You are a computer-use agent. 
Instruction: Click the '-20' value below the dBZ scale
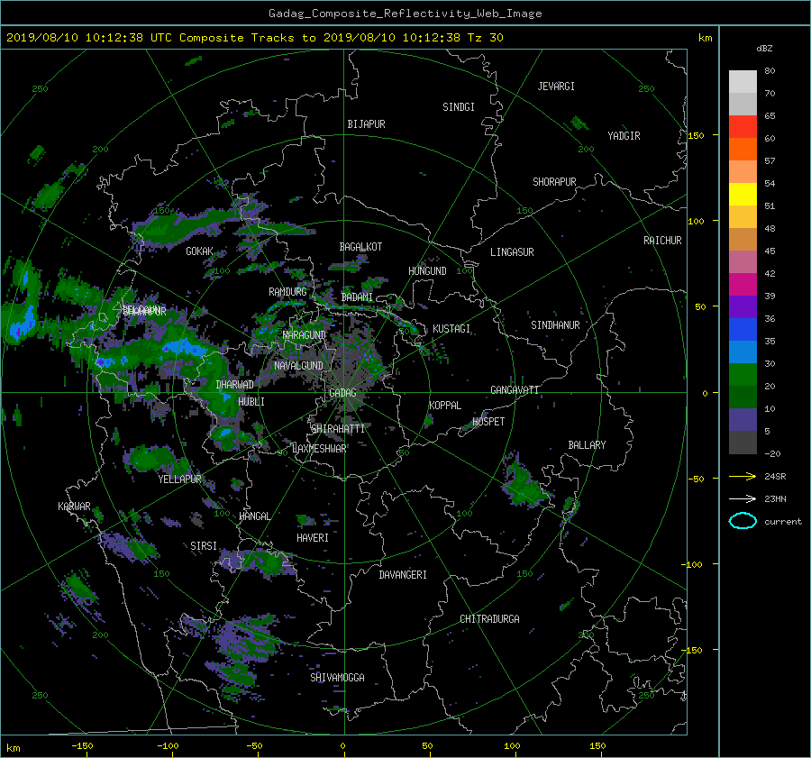(x=772, y=453)
